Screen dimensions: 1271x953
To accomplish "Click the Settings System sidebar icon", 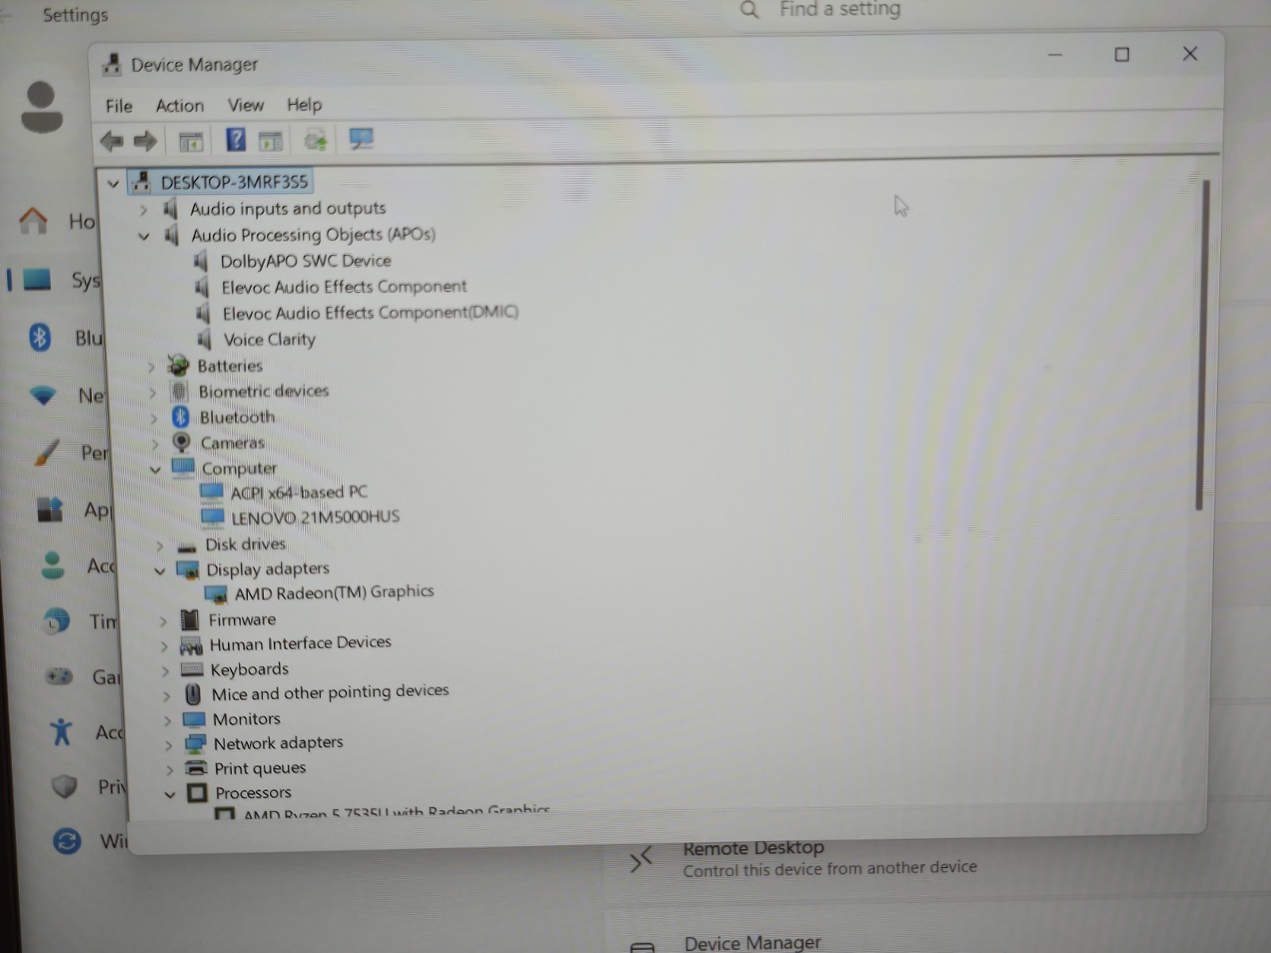I will (37, 280).
